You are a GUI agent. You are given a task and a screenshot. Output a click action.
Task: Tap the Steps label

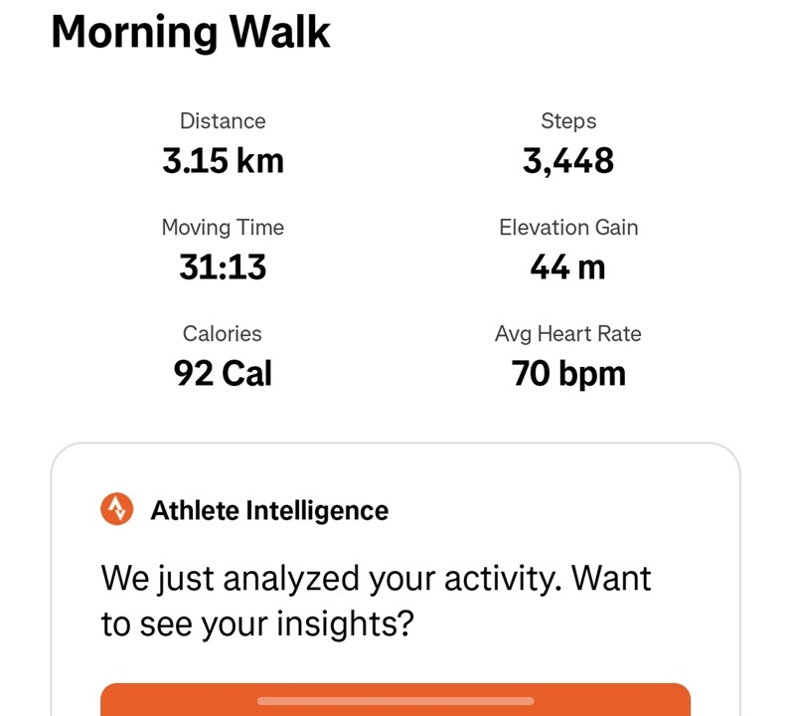[x=568, y=121]
